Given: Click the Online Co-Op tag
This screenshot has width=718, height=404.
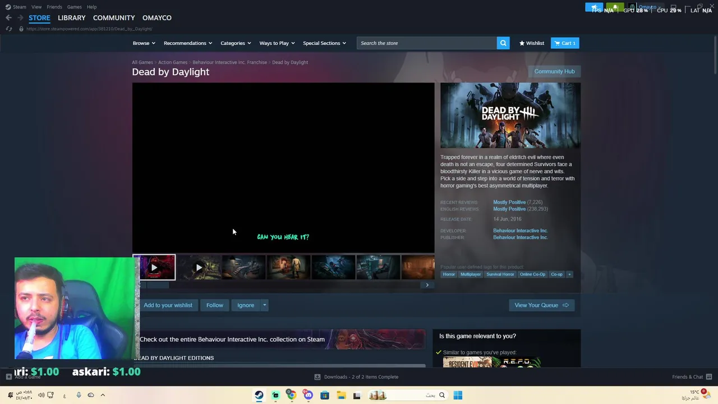Looking at the screenshot, I should click(532, 274).
